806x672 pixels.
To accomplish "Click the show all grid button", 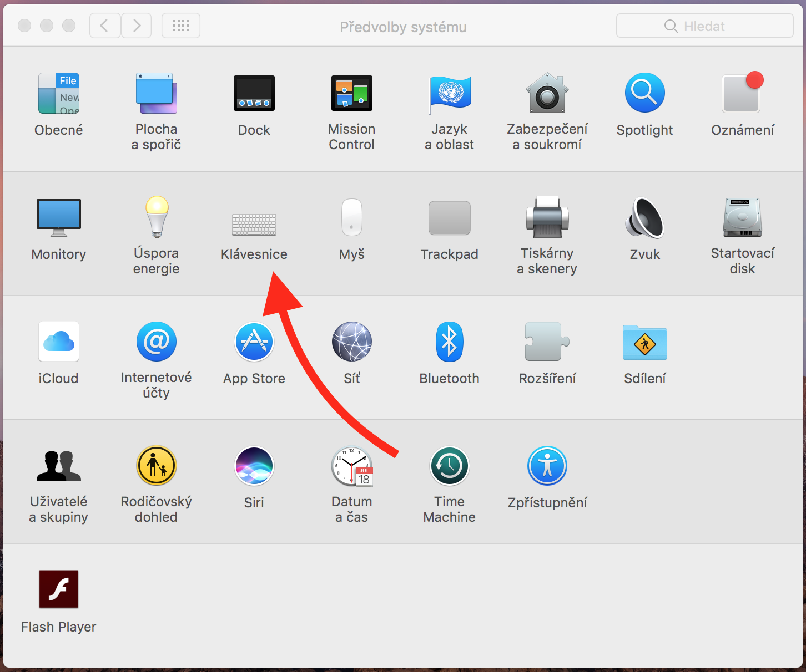I will [x=181, y=26].
